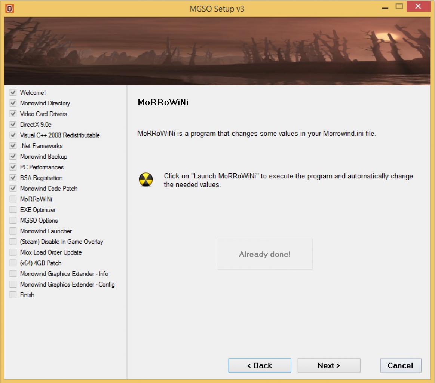Click the dead-trees banner image
This screenshot has width=435, height=383.
pos(217,51)
